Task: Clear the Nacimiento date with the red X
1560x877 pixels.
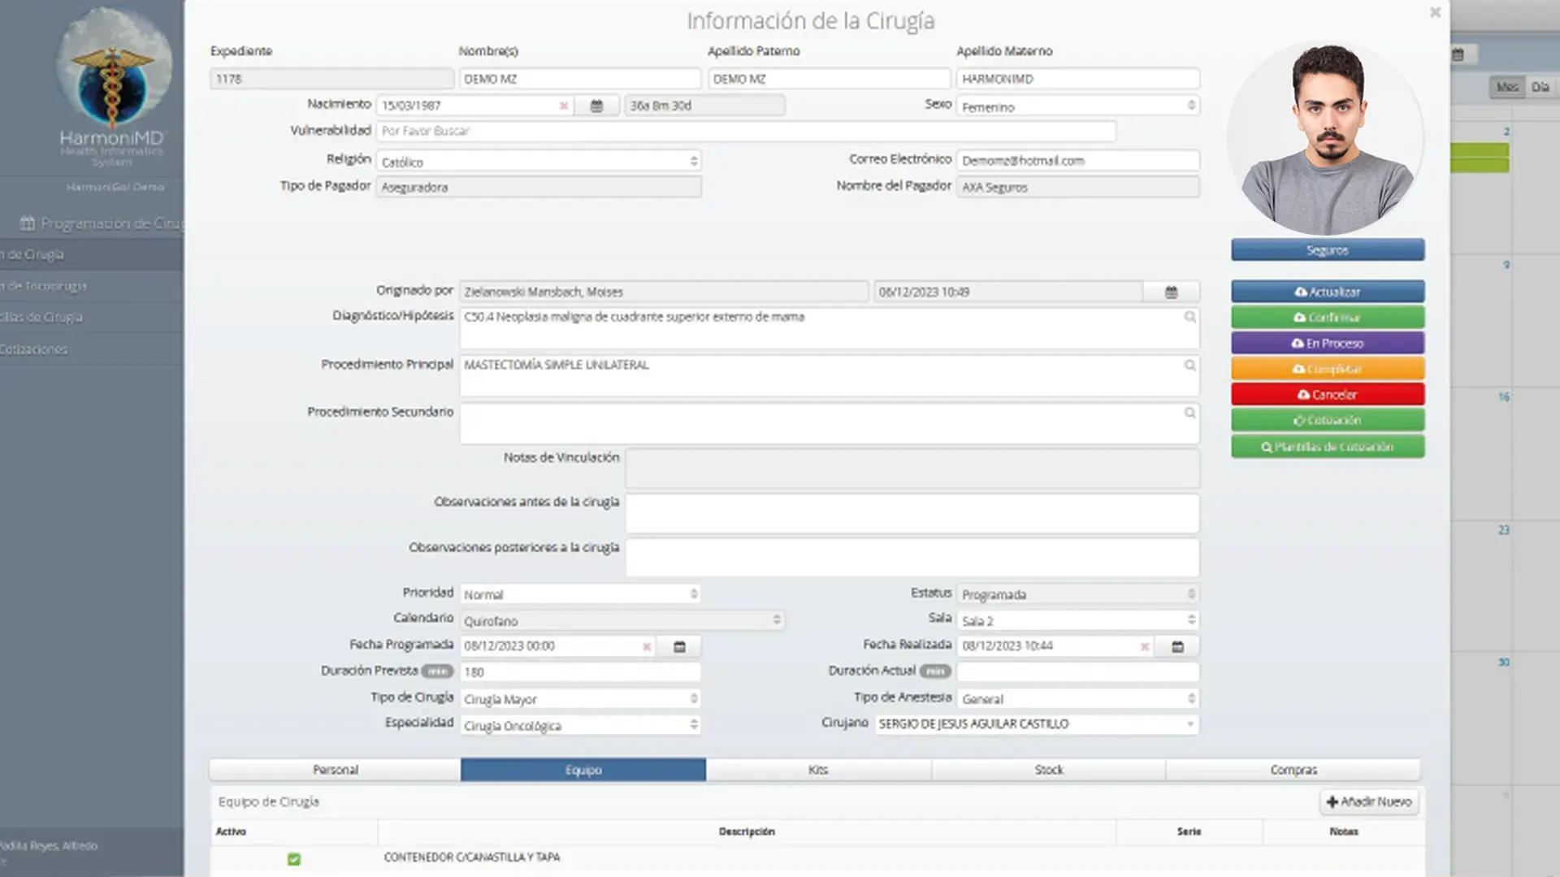Action: [563, 106]
